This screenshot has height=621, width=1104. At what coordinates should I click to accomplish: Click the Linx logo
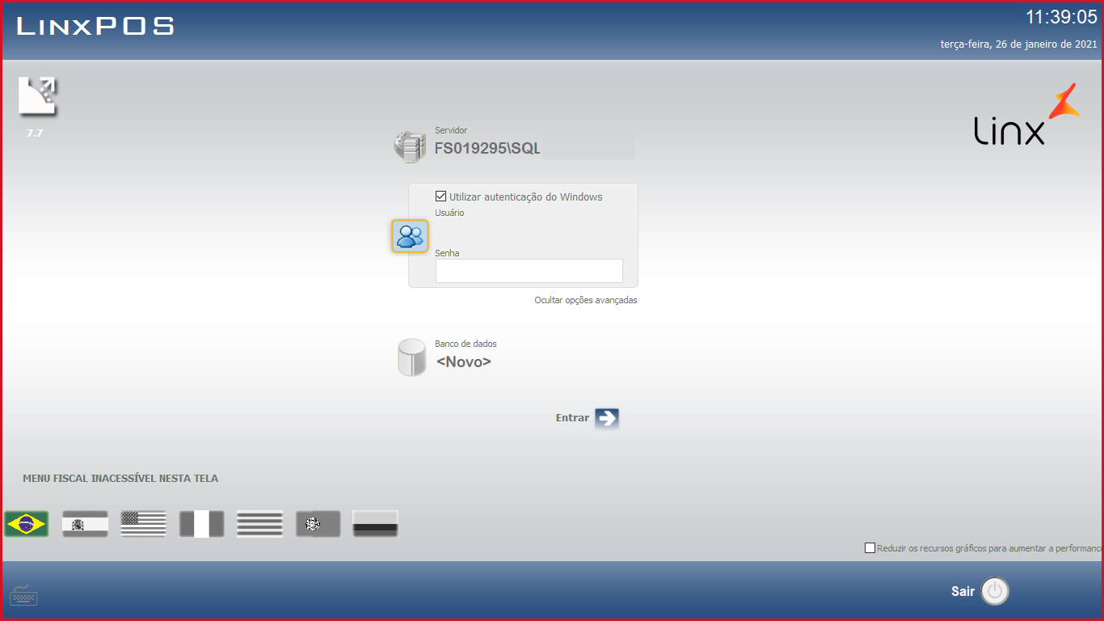coord(1026,114)
